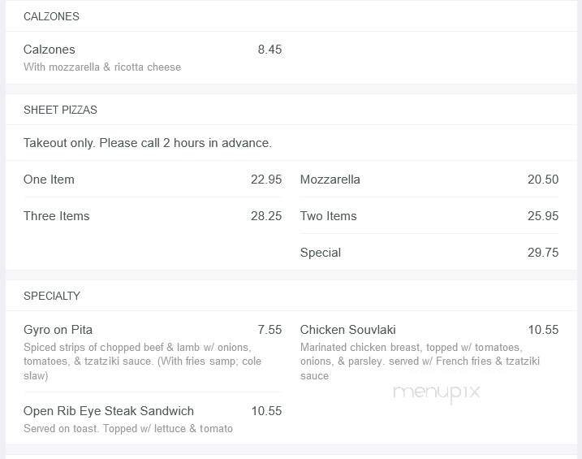Choose the Two Items sheet pizza

(x=328, y=216)
